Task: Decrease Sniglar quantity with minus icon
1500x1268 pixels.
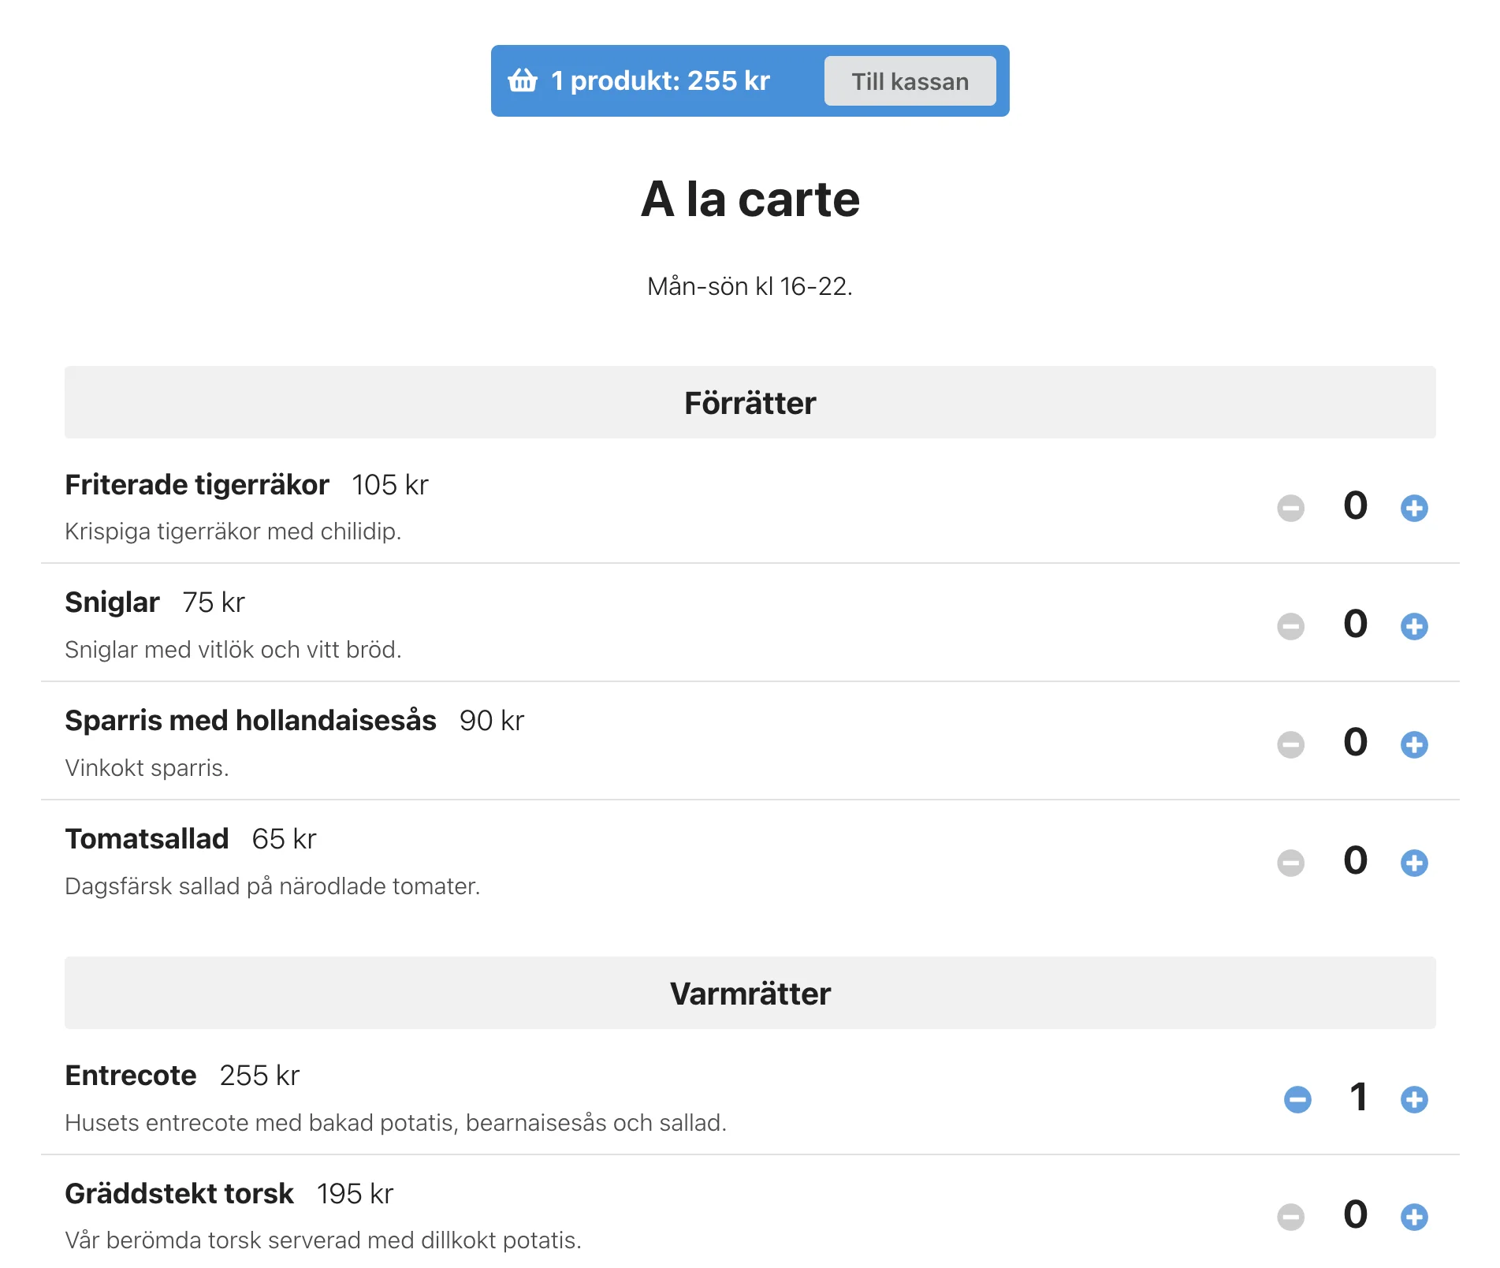Action: pyautogui.click(x=1290, y=626)
